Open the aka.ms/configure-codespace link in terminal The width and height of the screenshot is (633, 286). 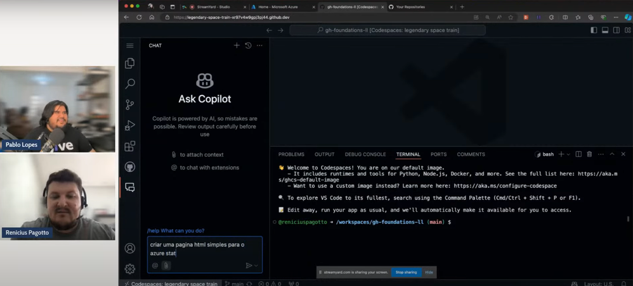click(505, 186)
